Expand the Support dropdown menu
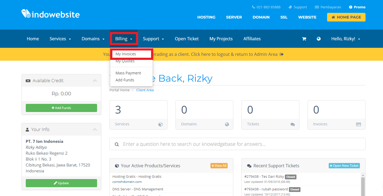The image size is (383, 196). tap(153, 39)
